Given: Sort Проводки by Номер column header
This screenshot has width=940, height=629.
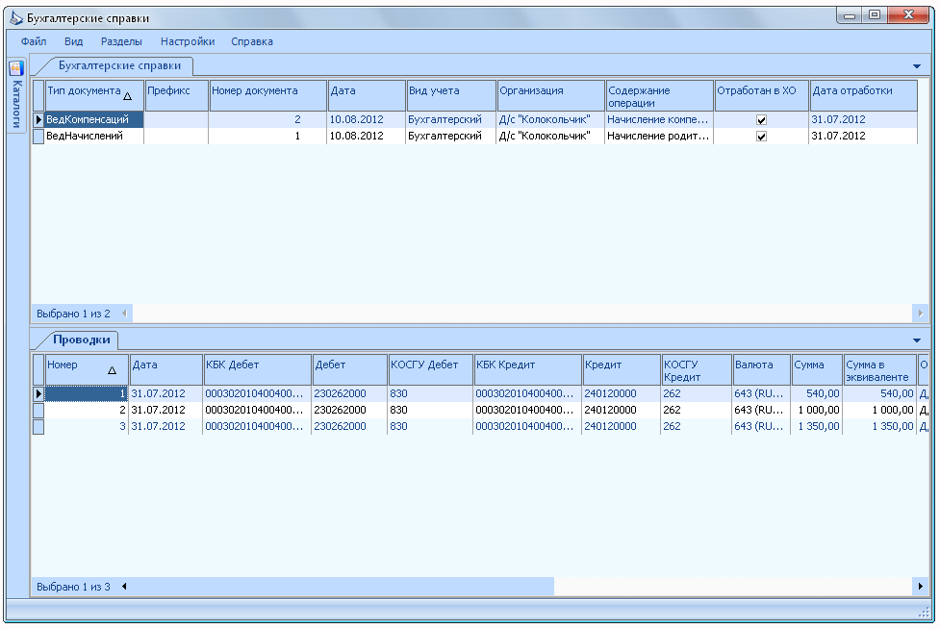Looking at the screenshot, I should click(87, 369).
